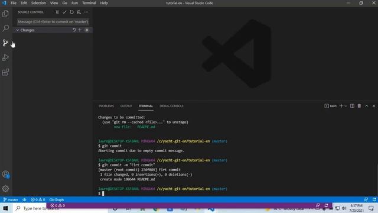Collapse the Changes section

17,30
